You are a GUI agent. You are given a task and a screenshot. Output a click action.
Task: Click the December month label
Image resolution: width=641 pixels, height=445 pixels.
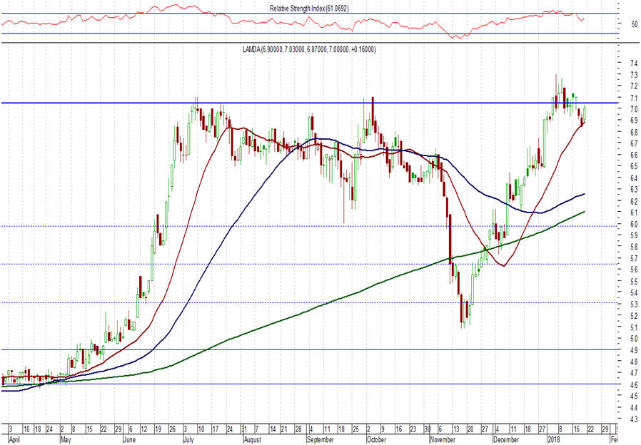506,440
